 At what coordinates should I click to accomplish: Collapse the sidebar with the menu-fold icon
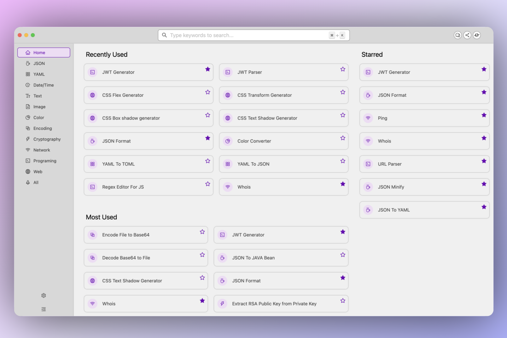pos(44,309)
